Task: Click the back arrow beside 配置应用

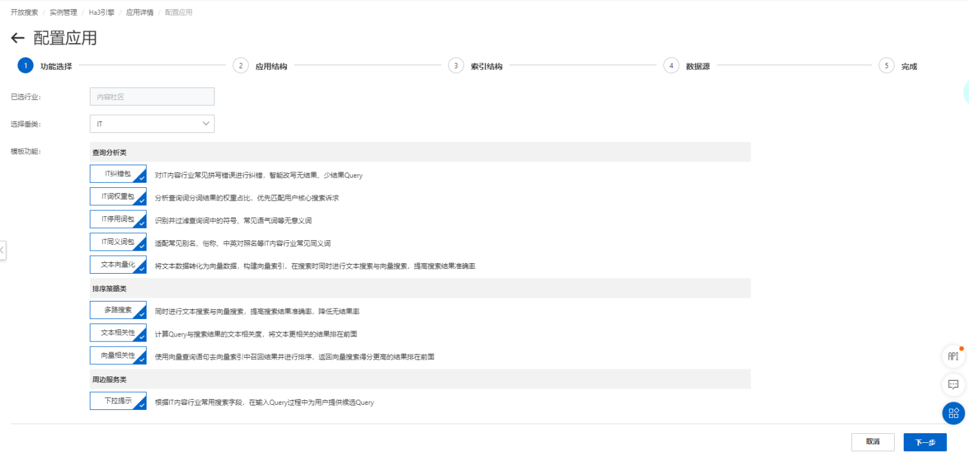Action: point(17,38)
